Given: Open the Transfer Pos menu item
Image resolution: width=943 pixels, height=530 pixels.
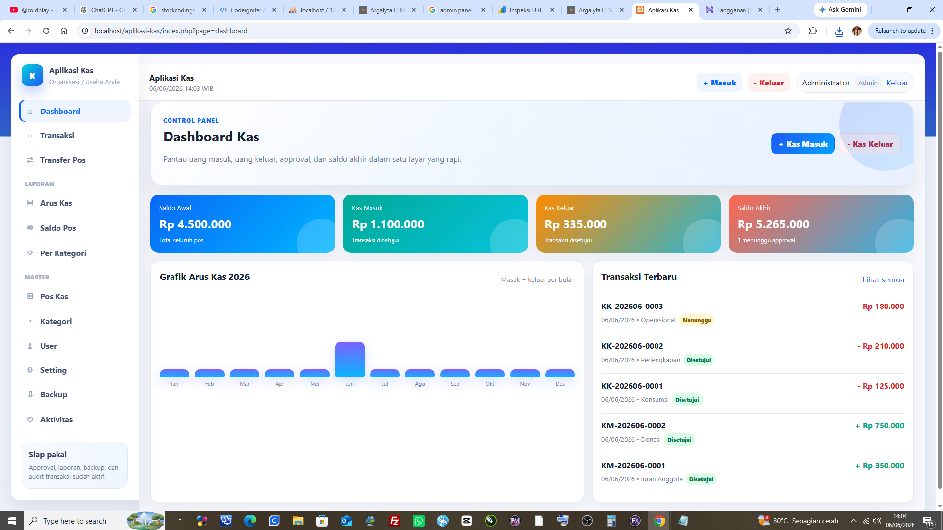Looking at the screenshot, I should 75,160.
